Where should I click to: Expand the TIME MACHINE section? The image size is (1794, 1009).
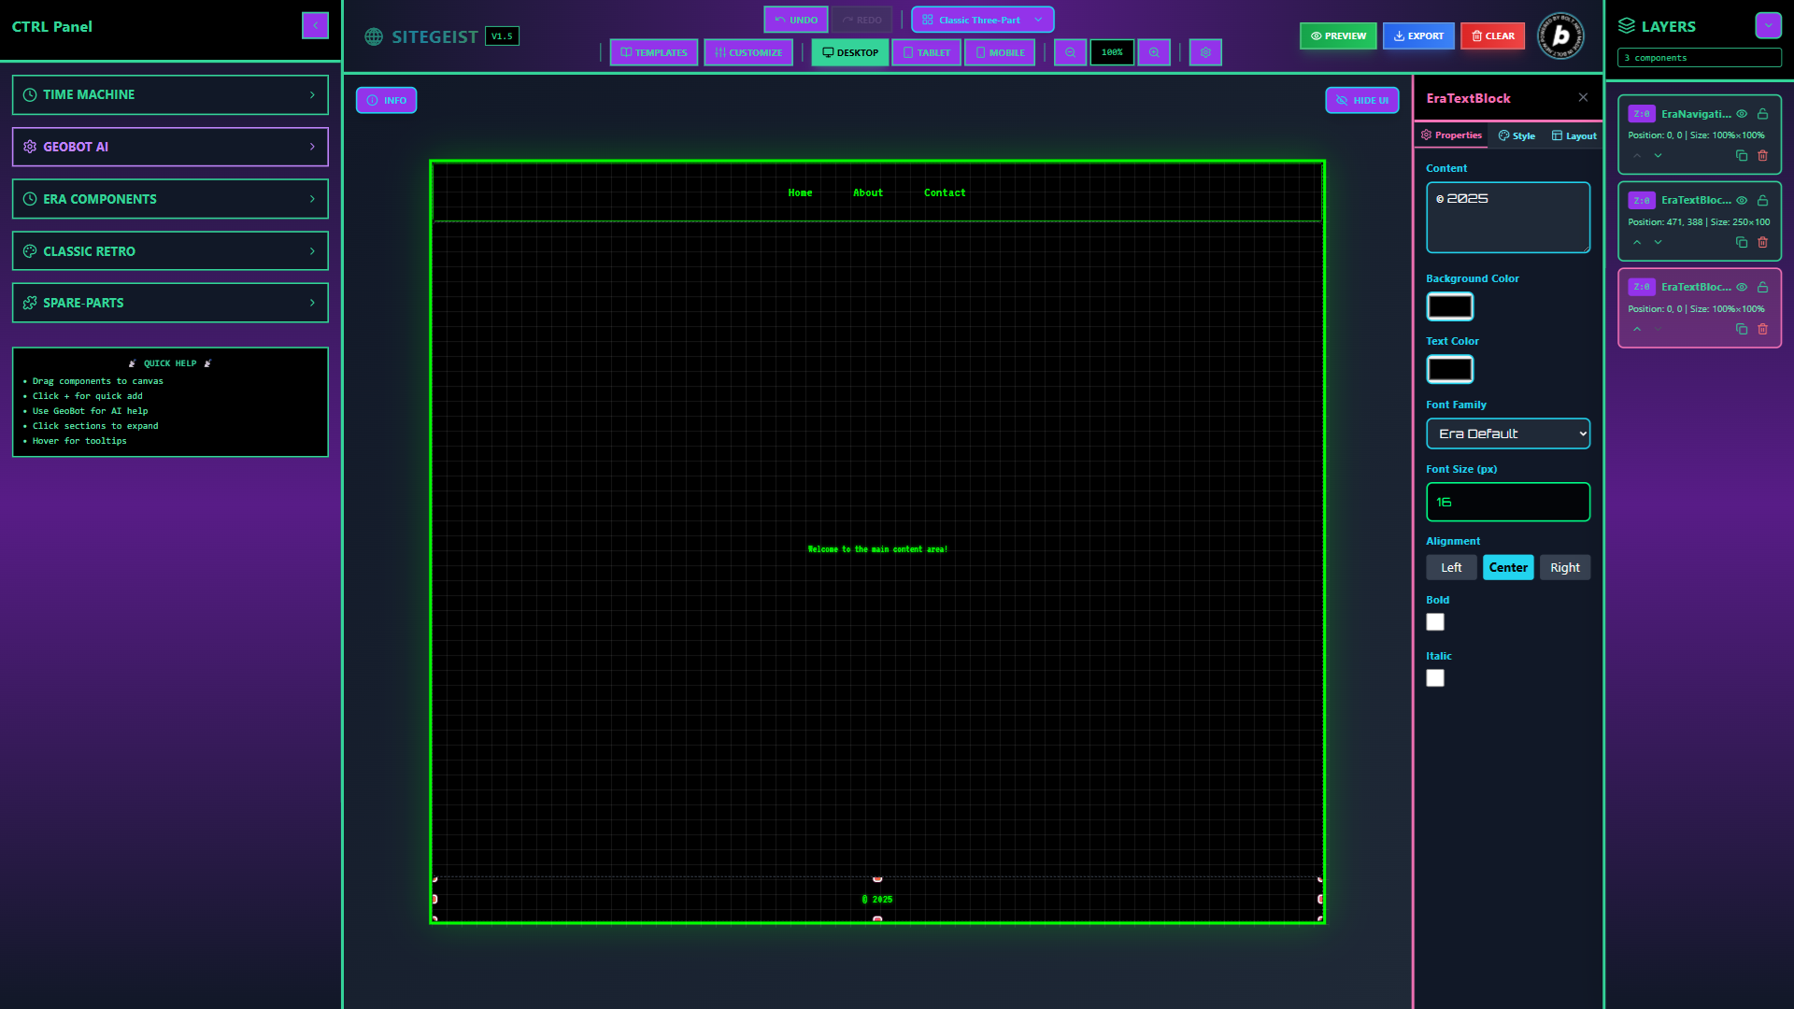coord(170,94)
